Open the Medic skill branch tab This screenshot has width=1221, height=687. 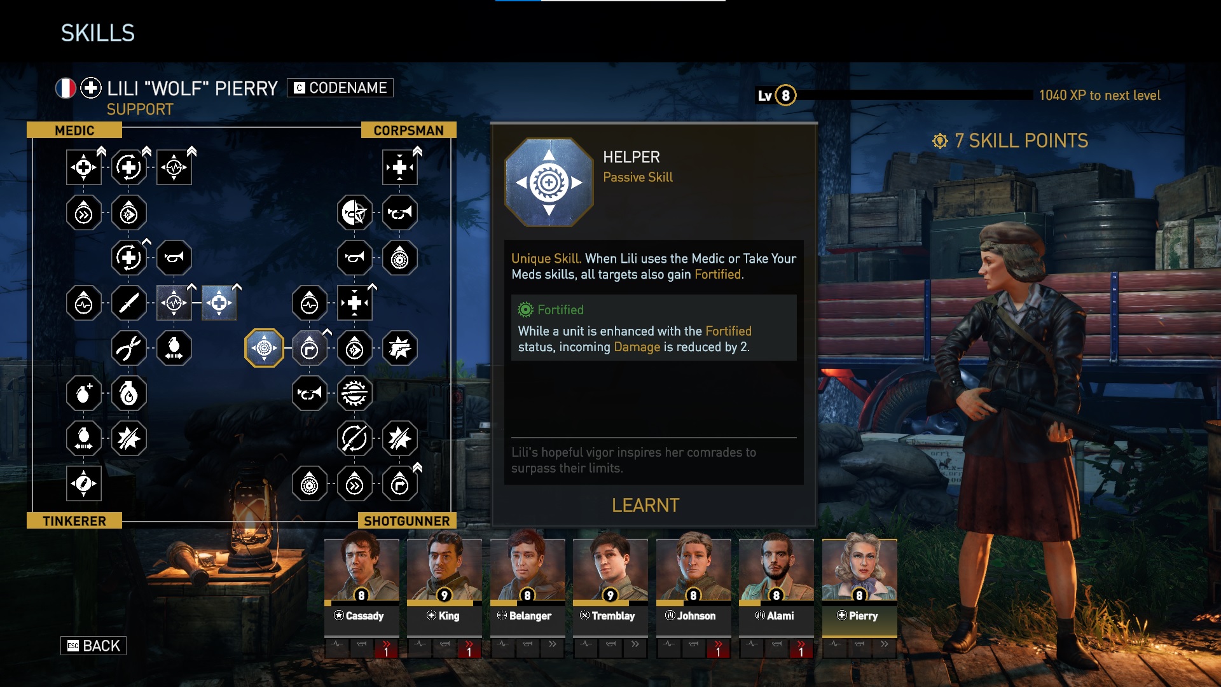74,130
